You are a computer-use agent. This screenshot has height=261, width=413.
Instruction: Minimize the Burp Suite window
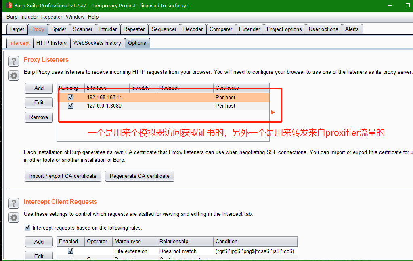pyautogui.click(x=390, y=5)
